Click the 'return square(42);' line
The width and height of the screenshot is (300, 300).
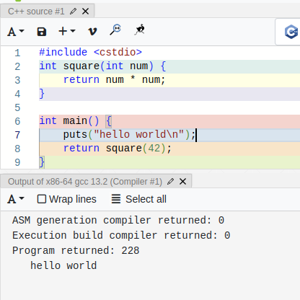click(118, 149)
